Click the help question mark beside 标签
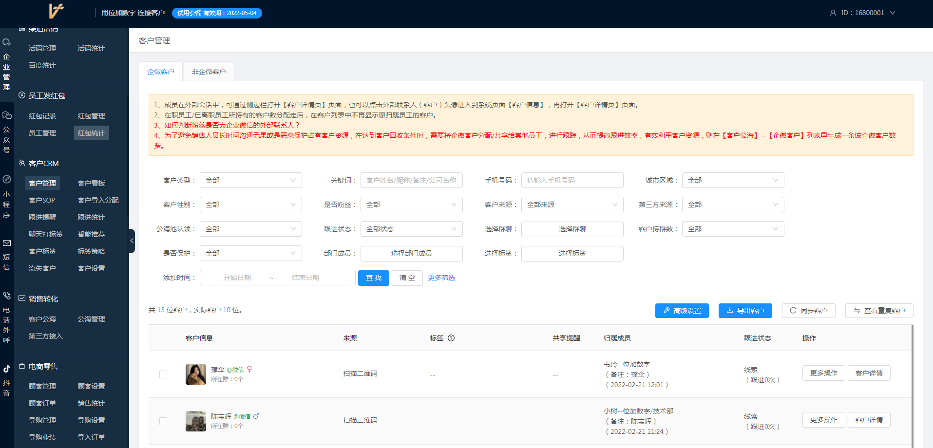 (451, 338)
